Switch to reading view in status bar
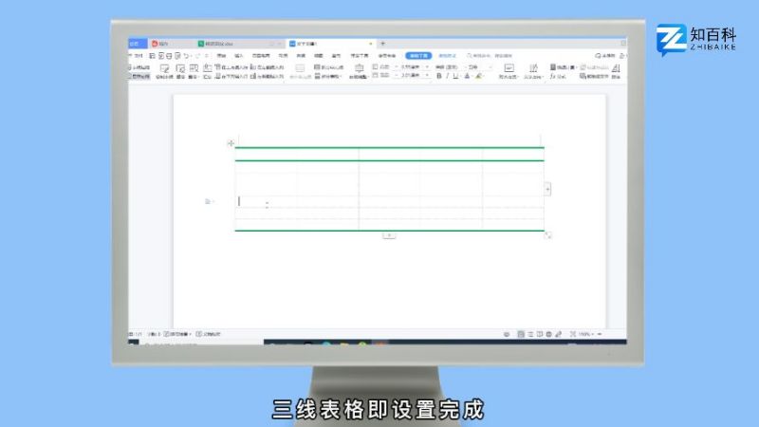Screen dimensions: 759x427 pyautogui.click(x=539, y=334)
